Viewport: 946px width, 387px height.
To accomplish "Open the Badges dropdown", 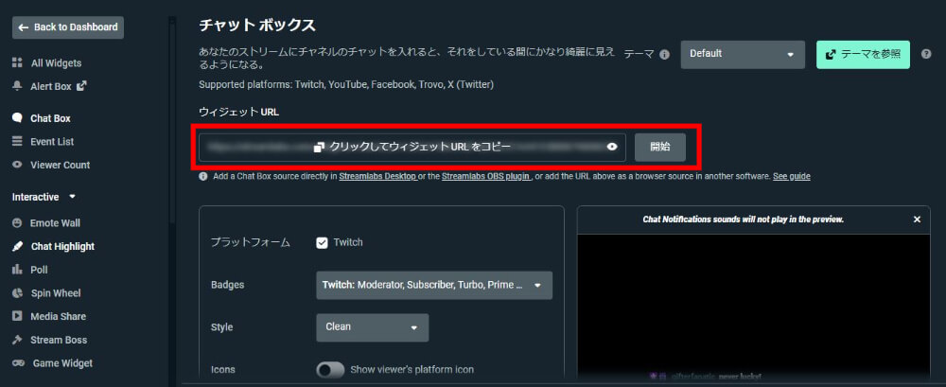I will coord(434,285).
